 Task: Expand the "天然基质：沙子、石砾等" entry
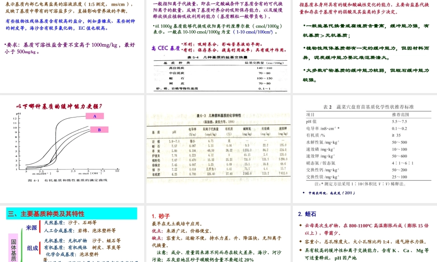pos(70,223)
